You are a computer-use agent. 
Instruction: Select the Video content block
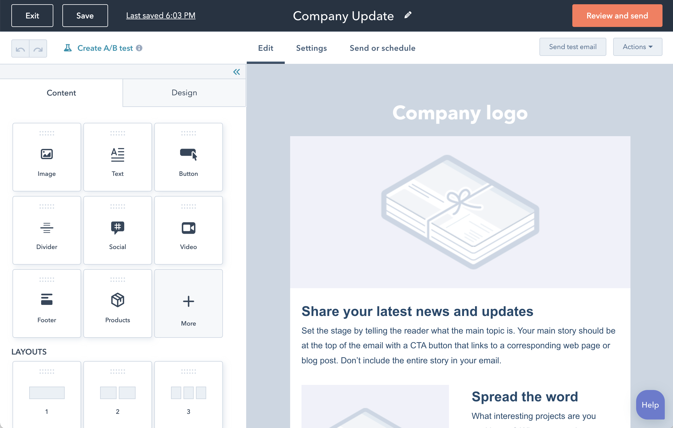click(x=188, y=230)
